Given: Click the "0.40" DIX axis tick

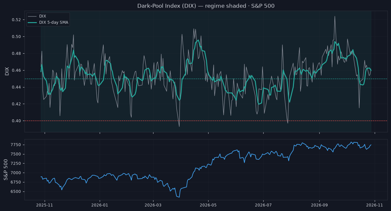Looking at the screenshot, I should [x=16, y=121].
